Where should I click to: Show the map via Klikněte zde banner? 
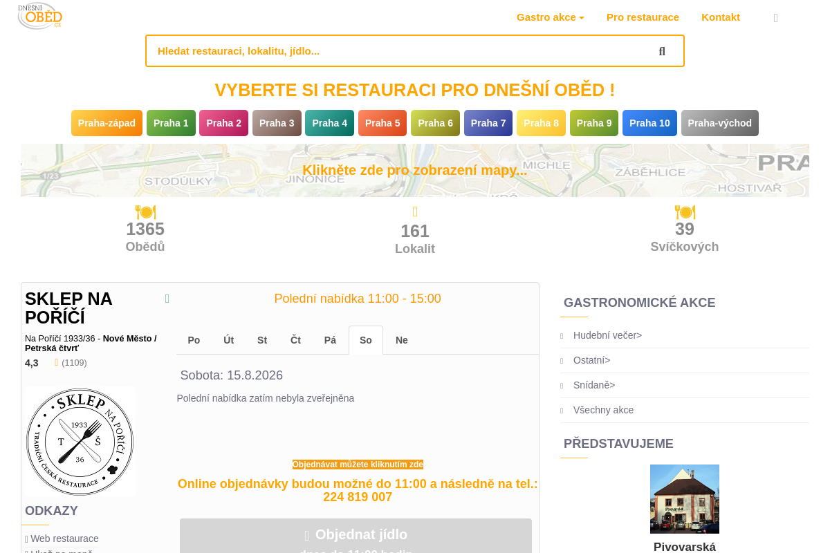(x=415, y=170)
